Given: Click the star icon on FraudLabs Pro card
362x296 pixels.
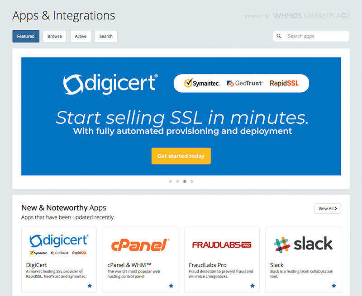Looking at the screenshot, I should [x=252, y=286].
